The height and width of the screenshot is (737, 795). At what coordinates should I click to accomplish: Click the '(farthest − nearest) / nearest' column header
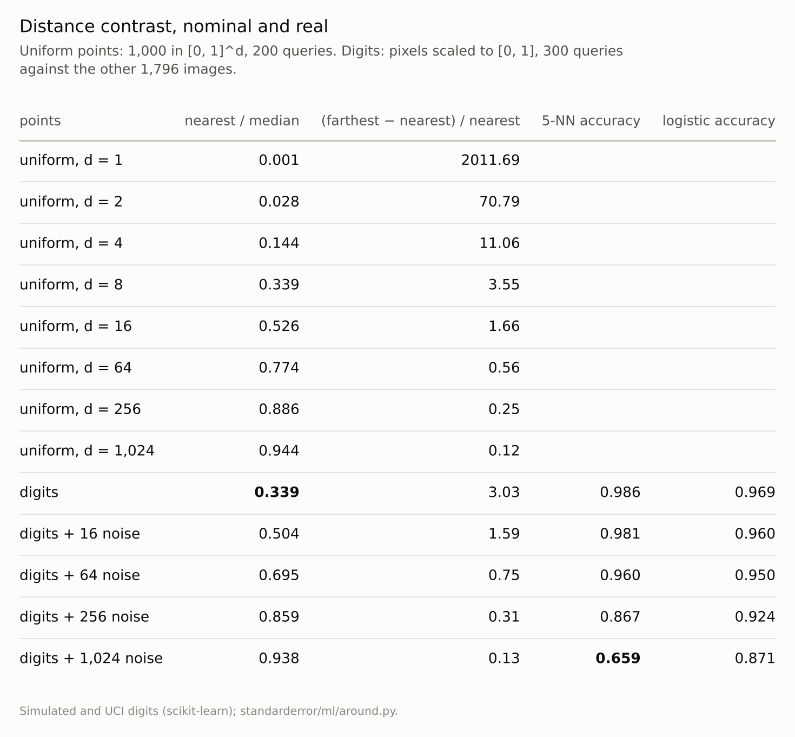point(420,121)
